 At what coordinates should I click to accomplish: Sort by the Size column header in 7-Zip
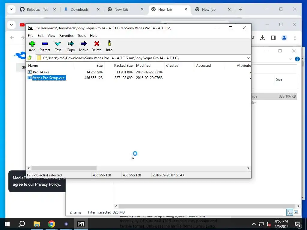coord(89,66)
